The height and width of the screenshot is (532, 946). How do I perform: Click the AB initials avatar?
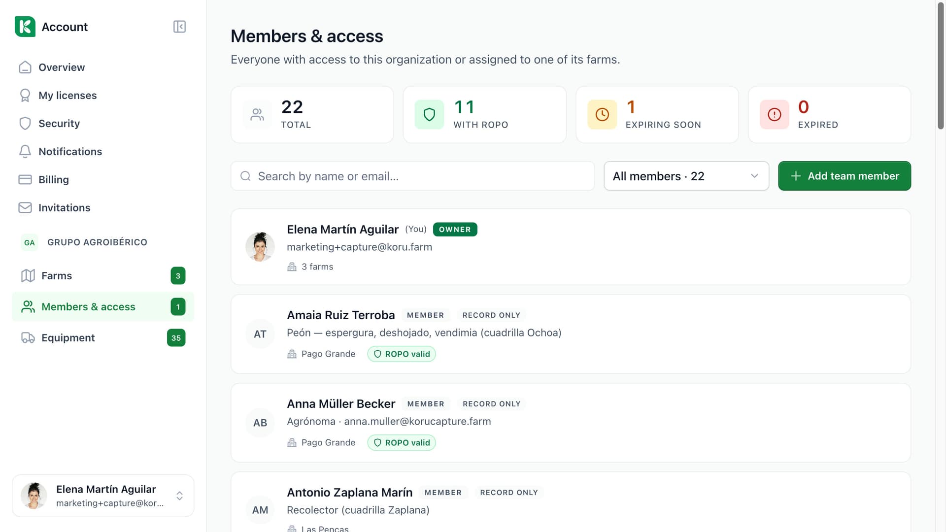pos(260,423)
